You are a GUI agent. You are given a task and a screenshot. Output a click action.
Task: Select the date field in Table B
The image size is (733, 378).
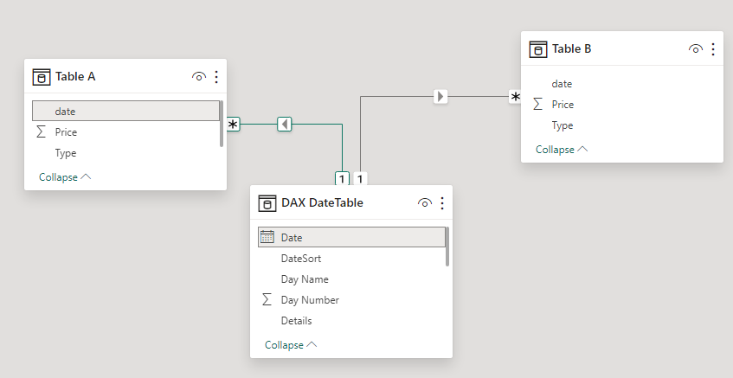(x=622, y=84)
